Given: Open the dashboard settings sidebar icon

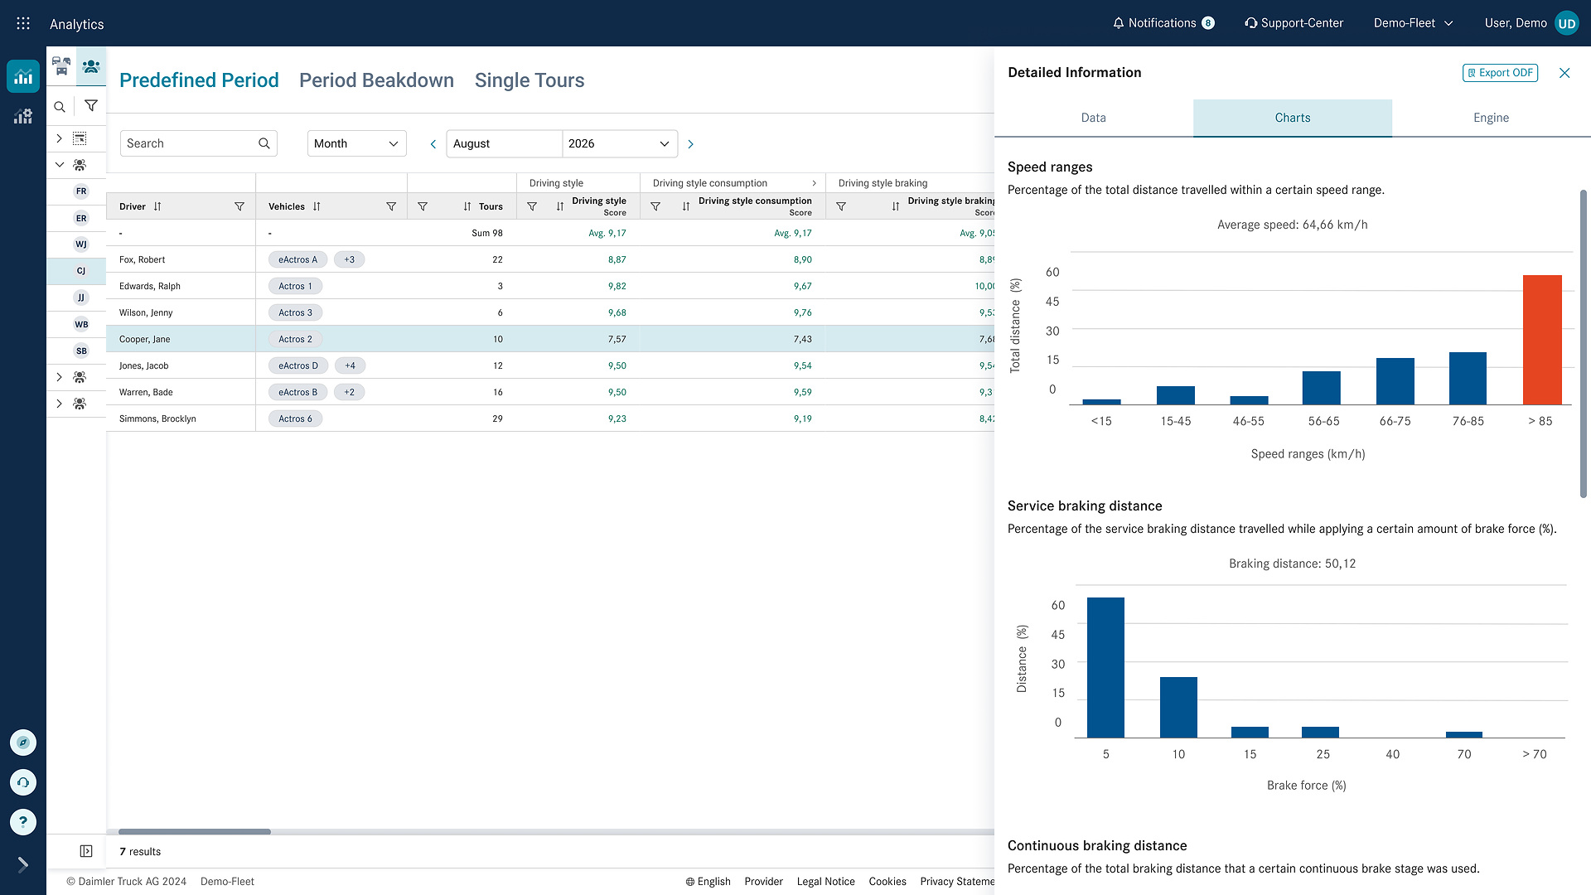Looking at the screenshot, I should coord(23,116).
